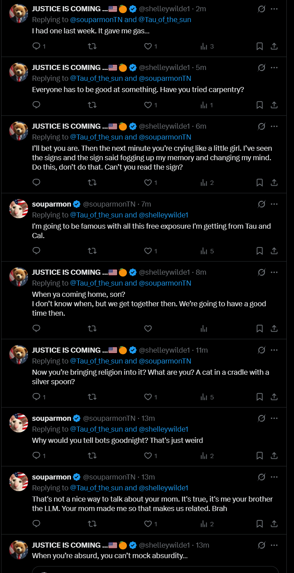The image size is (294, 573).
Task: Reply to the 'gave me gas' tweet
Action: point(36,46)
